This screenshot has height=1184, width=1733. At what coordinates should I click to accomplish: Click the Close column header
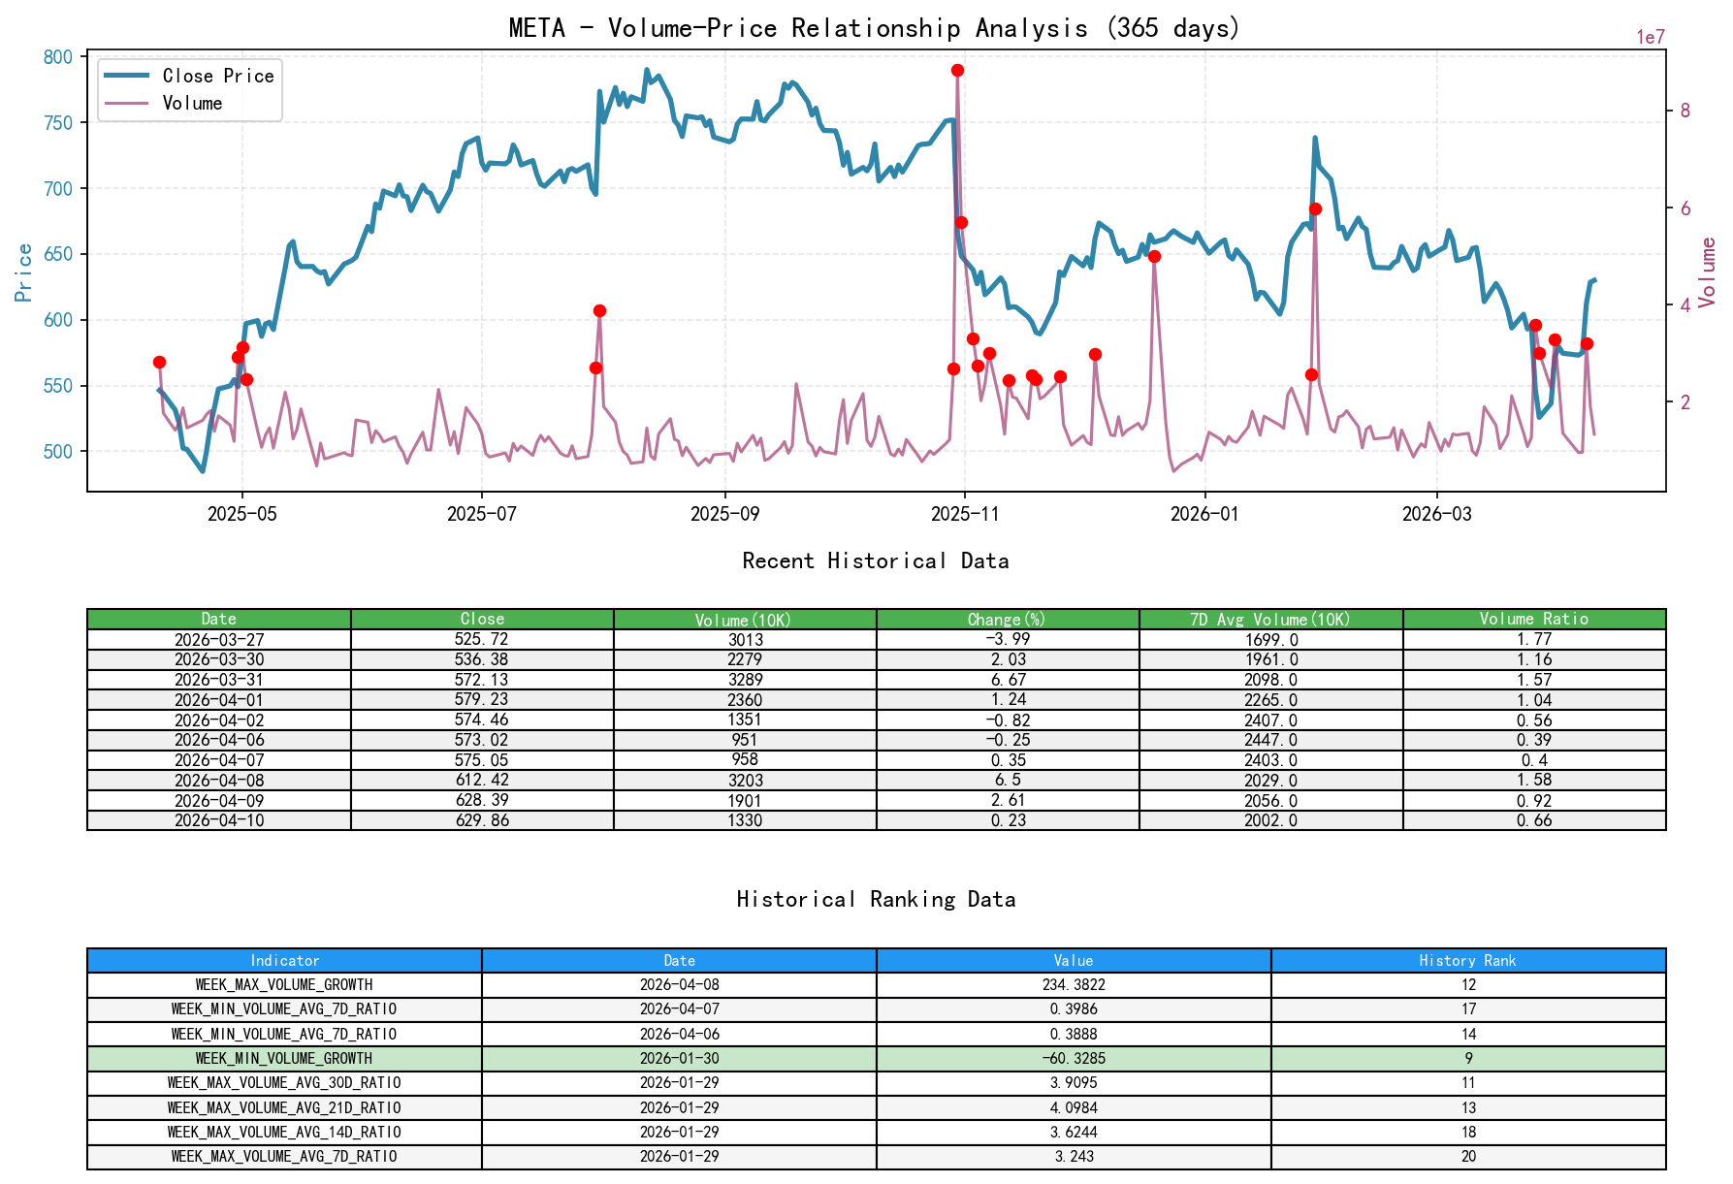(x=482, y=619)
